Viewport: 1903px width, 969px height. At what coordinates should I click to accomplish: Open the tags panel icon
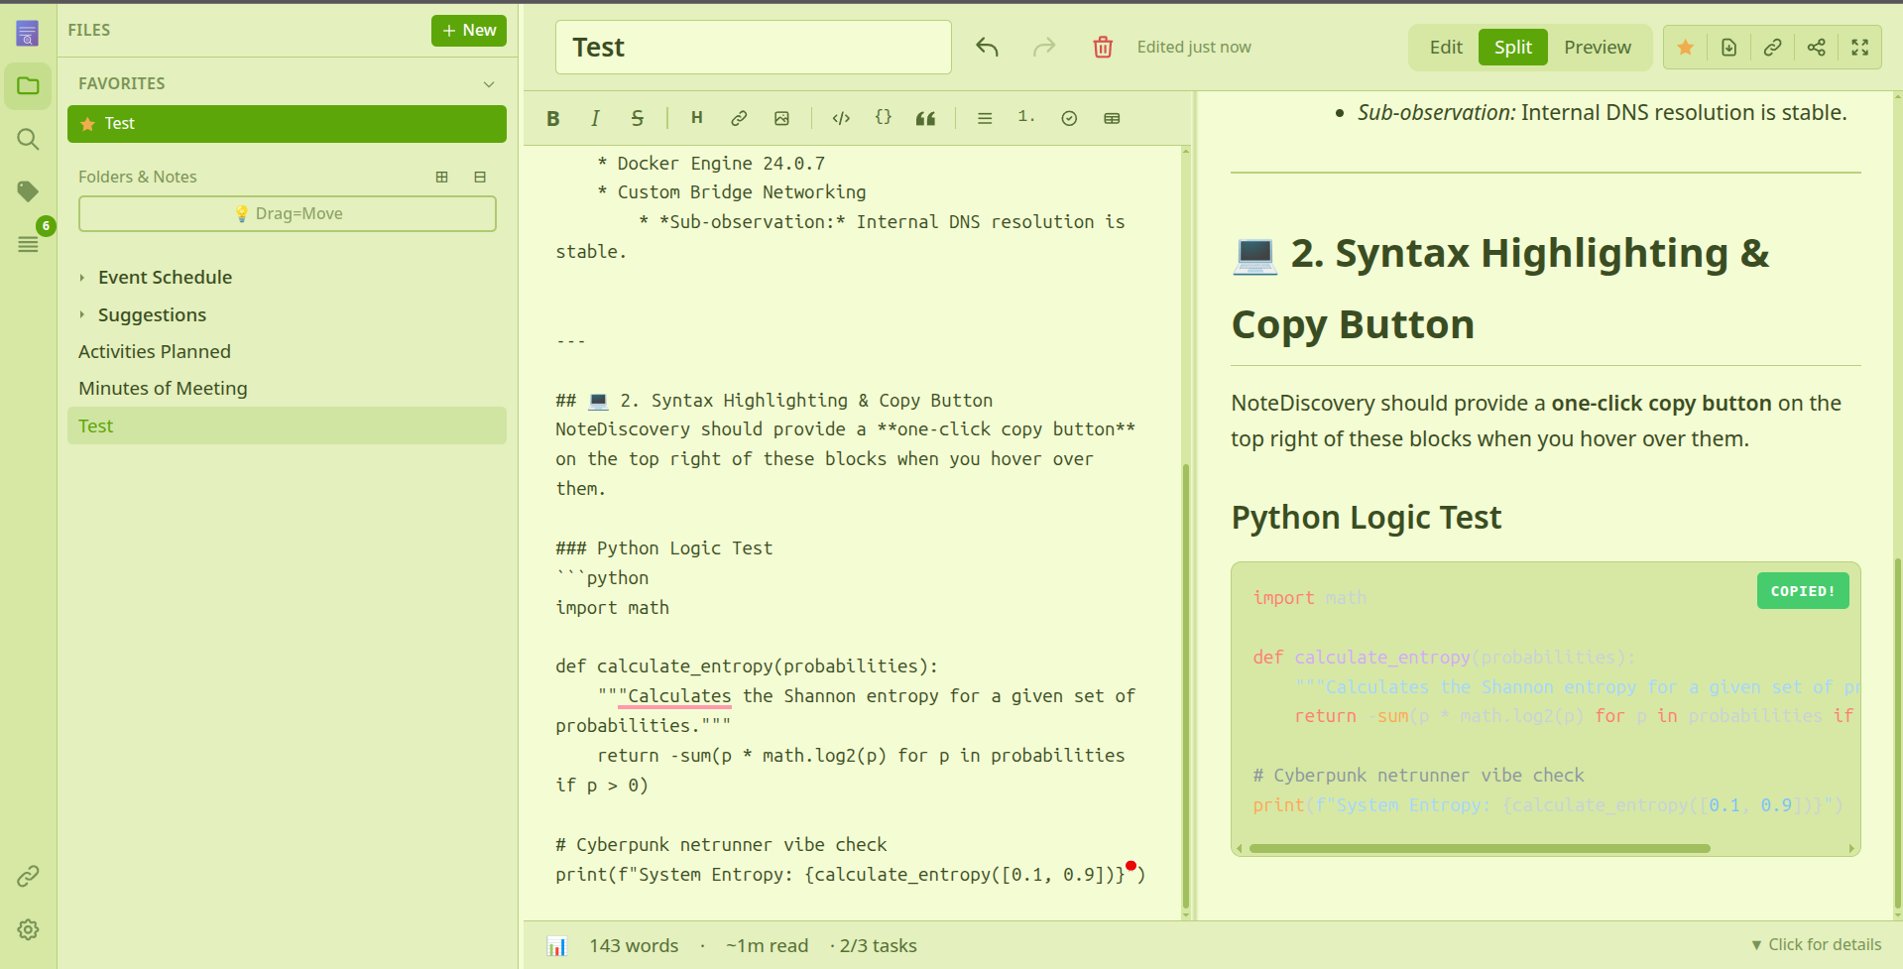27,190
